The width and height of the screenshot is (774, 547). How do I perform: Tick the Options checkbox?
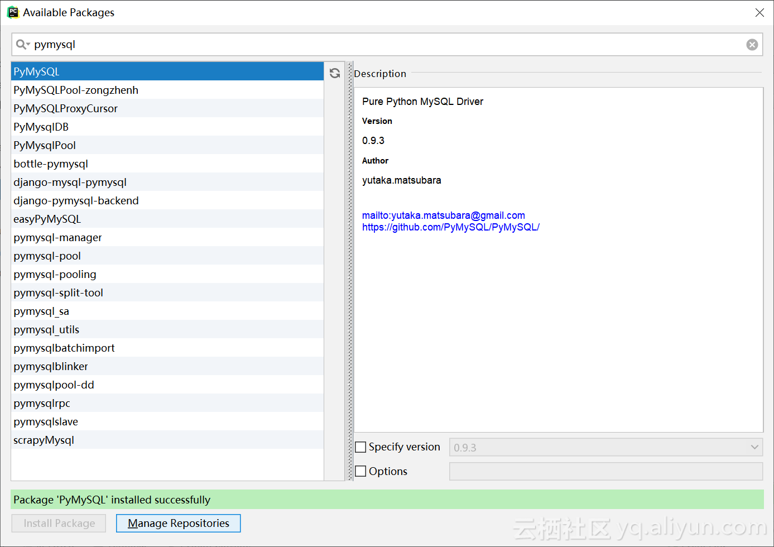click(x=361, y=471)
